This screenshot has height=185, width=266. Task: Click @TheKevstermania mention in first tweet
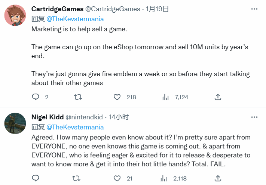coord(75,19)
